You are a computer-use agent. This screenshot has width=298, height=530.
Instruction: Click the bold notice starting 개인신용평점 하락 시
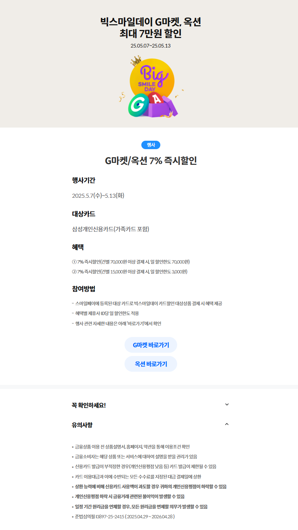pyautogui.click(x=129, y=497)
